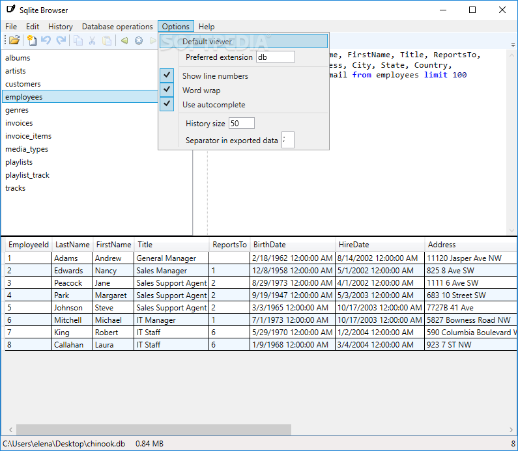This screenshot has width=518, height=451.
Task: Click the toolbar overflow arrow at right edge
Action: pos(513,44)
